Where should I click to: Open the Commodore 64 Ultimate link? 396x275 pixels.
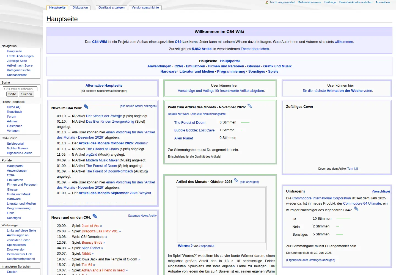[x=362, y=204]
